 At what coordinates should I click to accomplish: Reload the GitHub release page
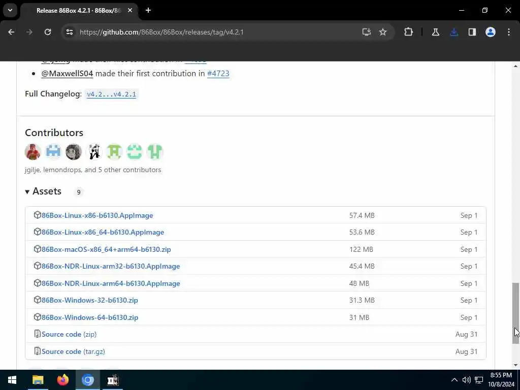pyautogui.click(x=48, y=32)
